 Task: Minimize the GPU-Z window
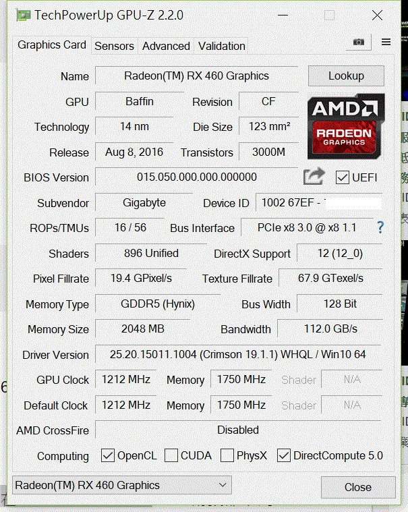coord(283,15)
